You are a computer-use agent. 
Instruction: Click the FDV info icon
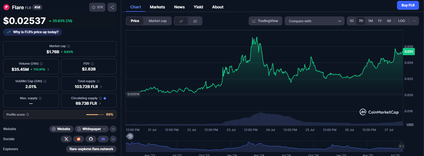tap(92, 64)
